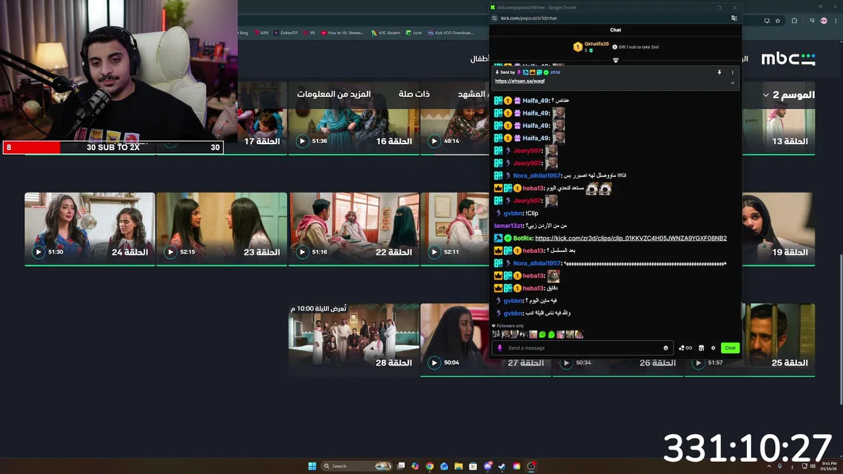
Task: Click the pin icon on the pinned message
Action: coord(719,72)
